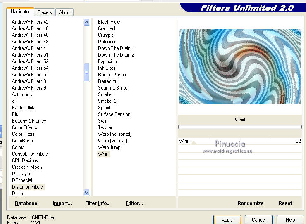Screen dimensions: 306x224
Task: Select the Down The Drain 1 filter
Action: point(116,48)
